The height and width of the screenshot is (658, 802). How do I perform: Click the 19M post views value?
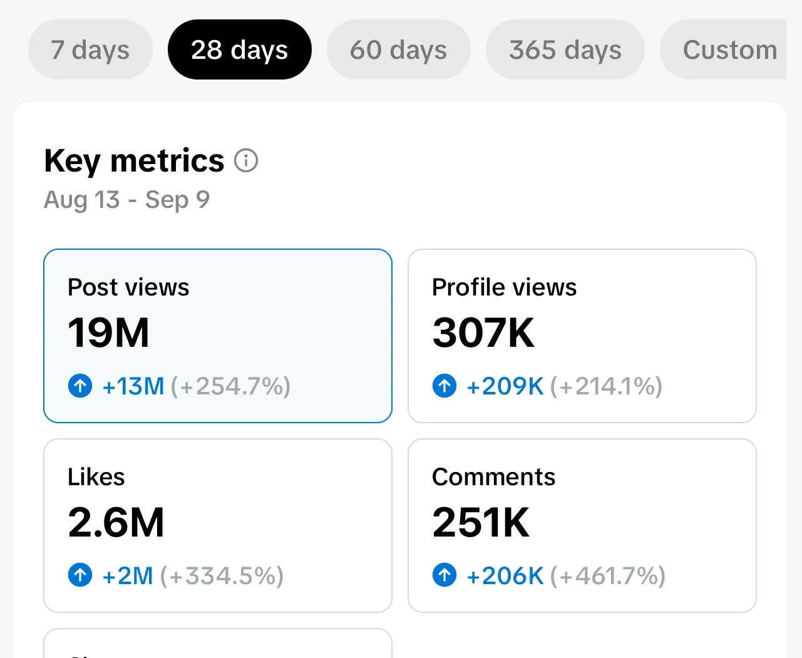(109, 333)
